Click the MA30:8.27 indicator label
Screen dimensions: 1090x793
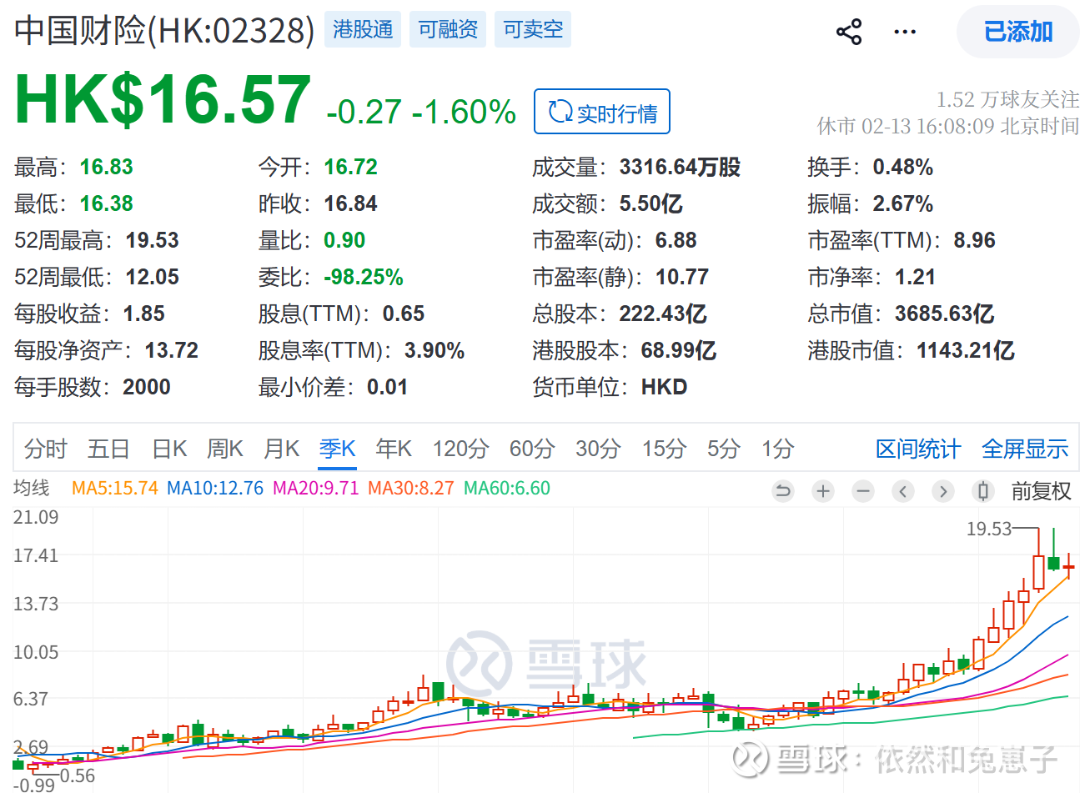(x=411, y=488)
